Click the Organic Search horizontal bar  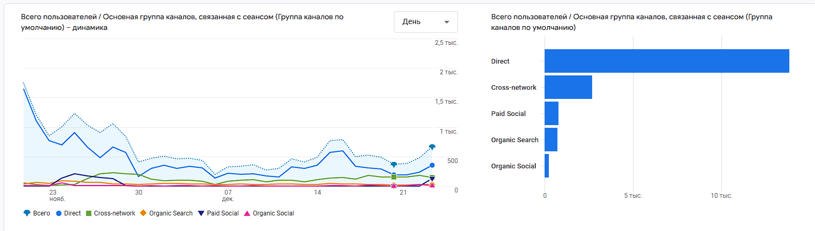pyautogui.click(x=551, y=140)
